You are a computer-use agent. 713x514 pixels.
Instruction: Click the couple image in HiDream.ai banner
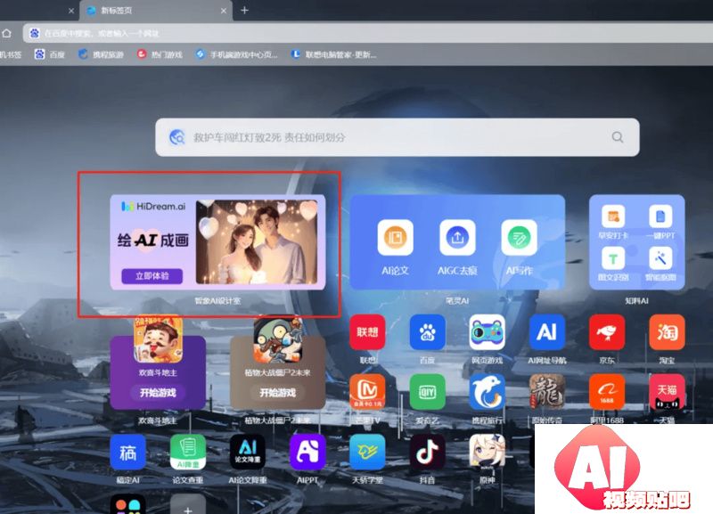(257, 242)
